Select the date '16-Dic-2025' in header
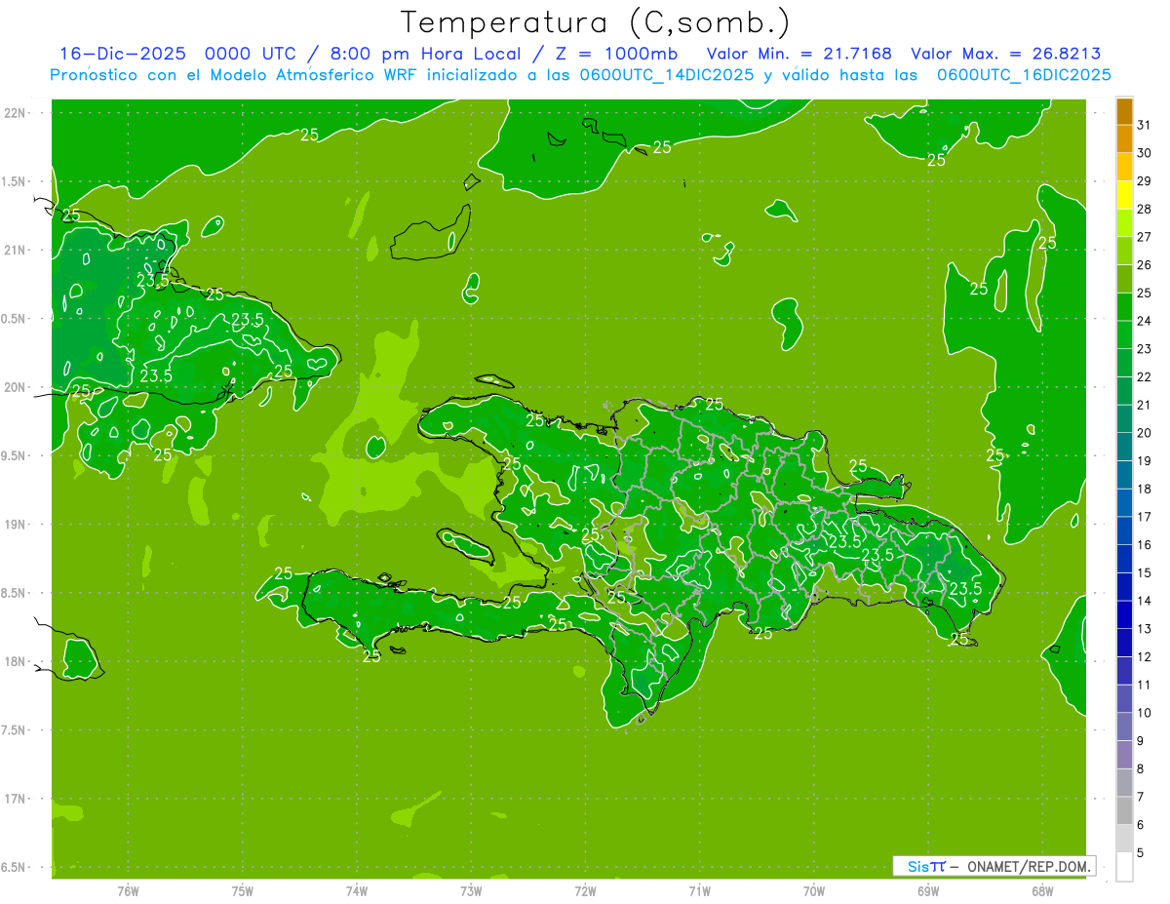 pos(123,54)
